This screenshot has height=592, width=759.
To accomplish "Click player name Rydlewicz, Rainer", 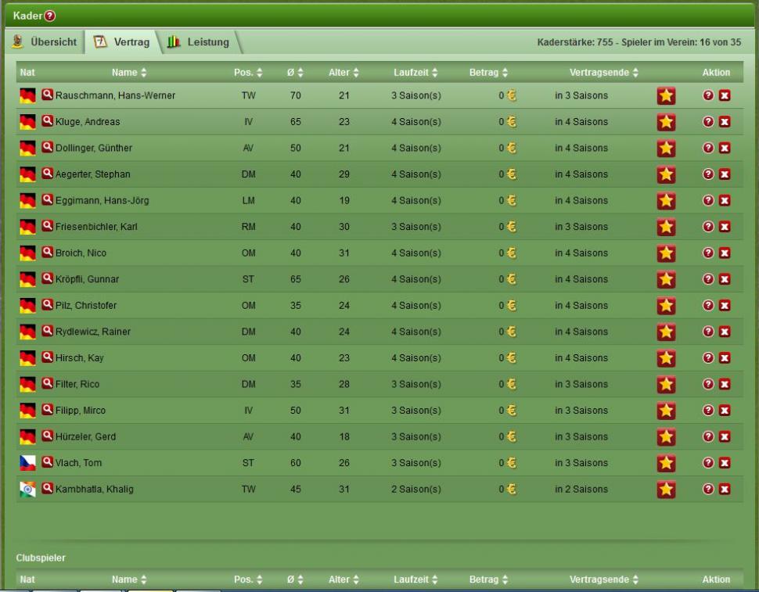I will click(92, 332).
